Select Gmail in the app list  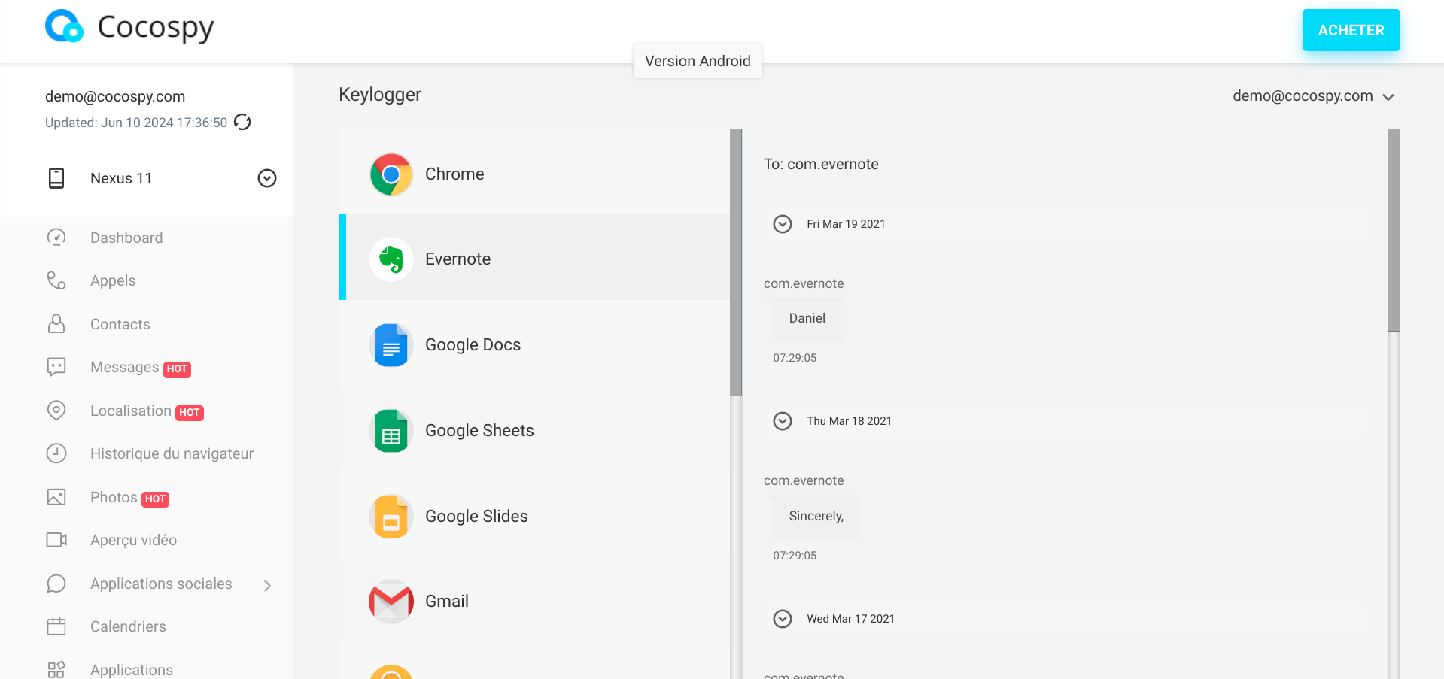tap(534, 600)
